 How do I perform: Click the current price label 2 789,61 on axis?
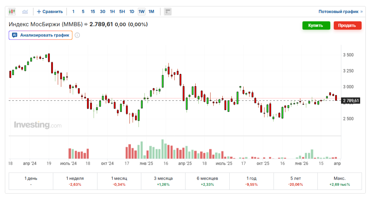(351, 101)
